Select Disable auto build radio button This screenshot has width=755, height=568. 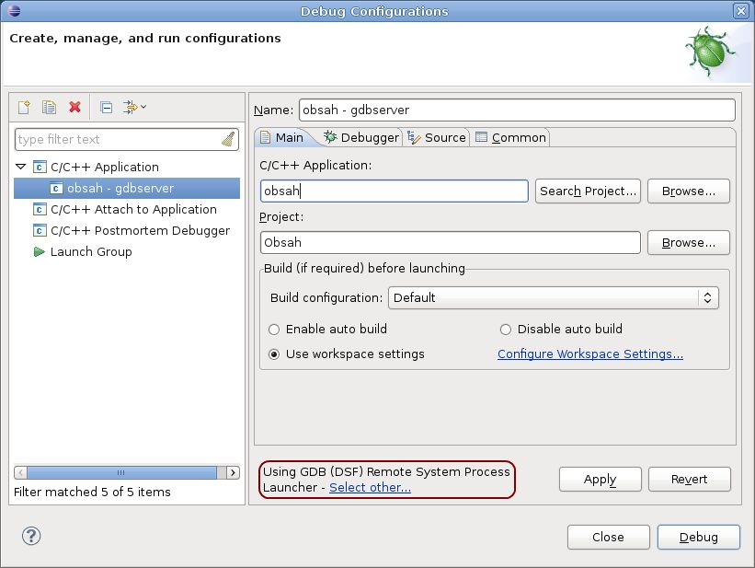(x=506, y=330)
